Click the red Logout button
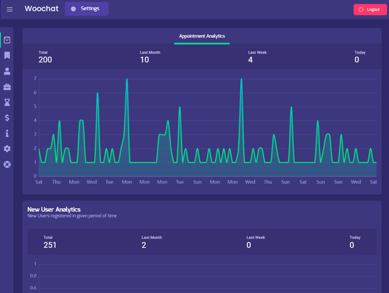 [370, 10]
